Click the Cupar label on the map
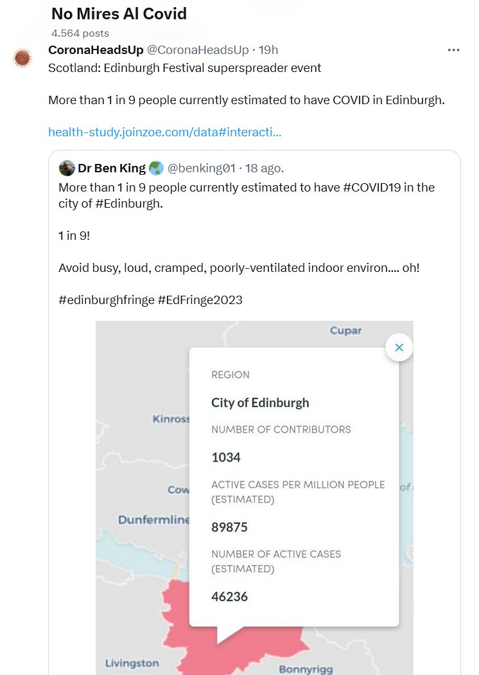The height and width of the screenshot is (675, 479). (x=345, y=330)
